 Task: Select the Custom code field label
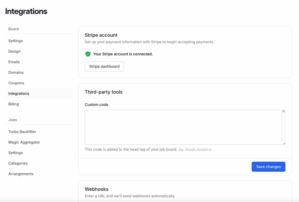96,105
